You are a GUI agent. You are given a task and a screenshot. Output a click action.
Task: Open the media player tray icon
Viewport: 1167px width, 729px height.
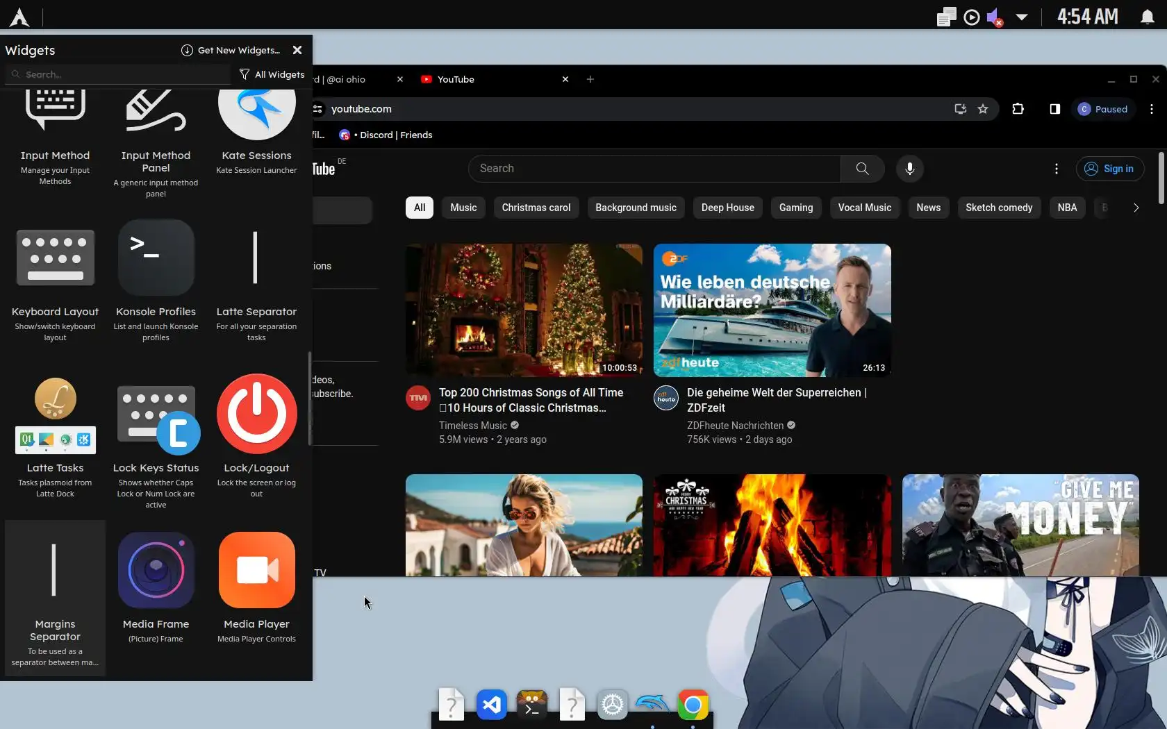coord(972,17)
